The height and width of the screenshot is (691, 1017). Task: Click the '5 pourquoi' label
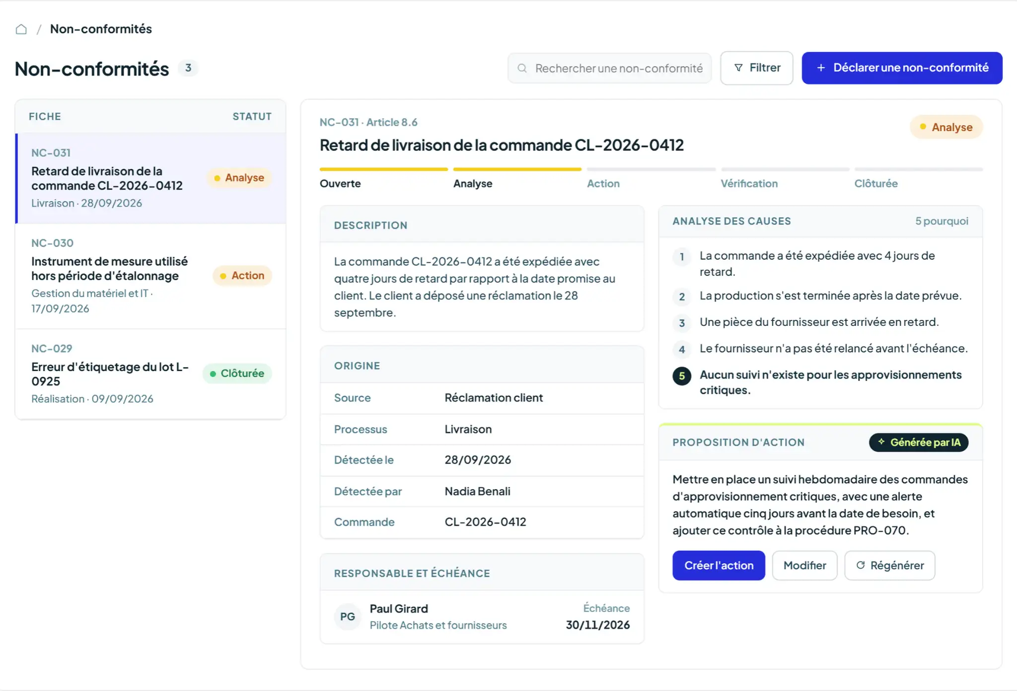[x=942, y=221]
